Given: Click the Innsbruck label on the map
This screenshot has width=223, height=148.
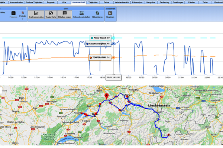Looking at the screenshot, I should (x=215, y=100).
